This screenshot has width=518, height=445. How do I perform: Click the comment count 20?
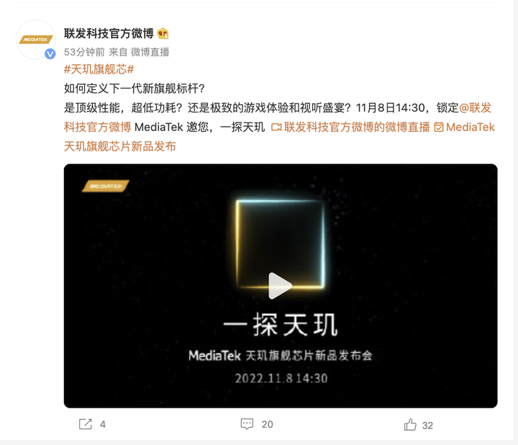pos(267,425)
